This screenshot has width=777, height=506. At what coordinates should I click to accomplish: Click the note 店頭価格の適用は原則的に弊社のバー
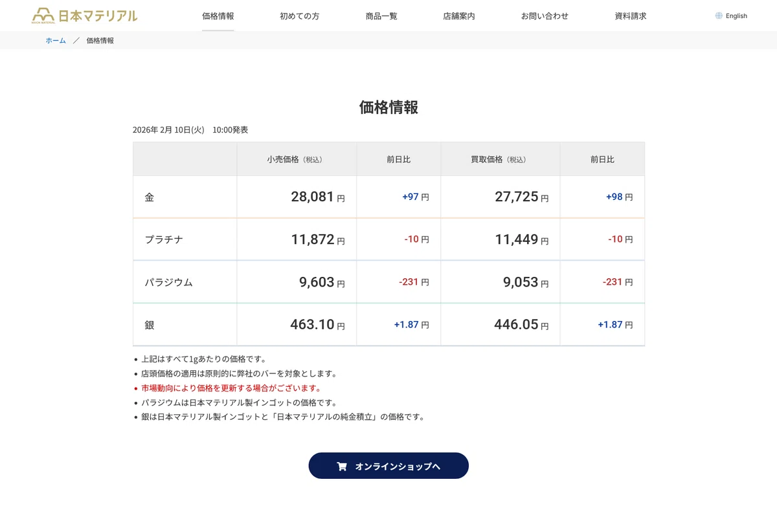coord(239,373)
